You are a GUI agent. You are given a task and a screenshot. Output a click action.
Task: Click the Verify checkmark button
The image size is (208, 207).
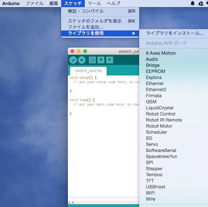(73, 60)
